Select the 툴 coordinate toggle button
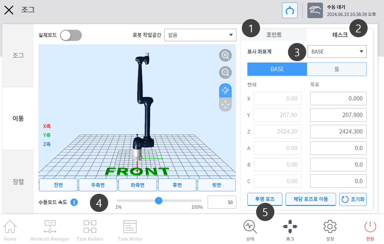Viewport: 384px width, 244px height. [337, 69]
